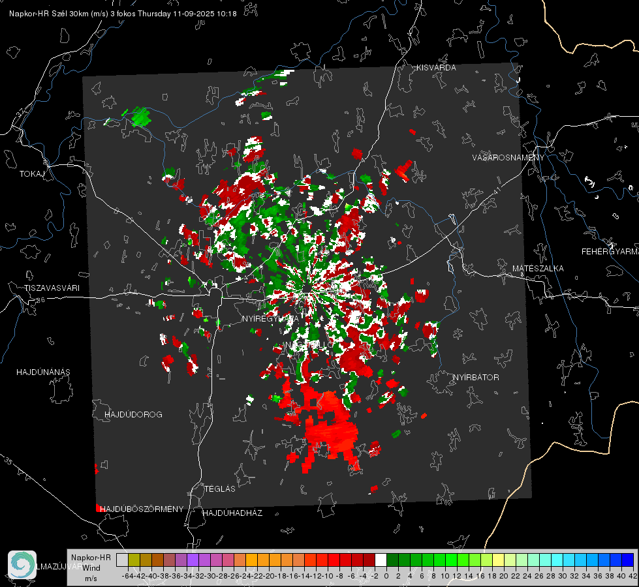Viewport: 639px width, 587px height.
Task: Select the KISVÁRDA city label
Action: click(436, 68)
